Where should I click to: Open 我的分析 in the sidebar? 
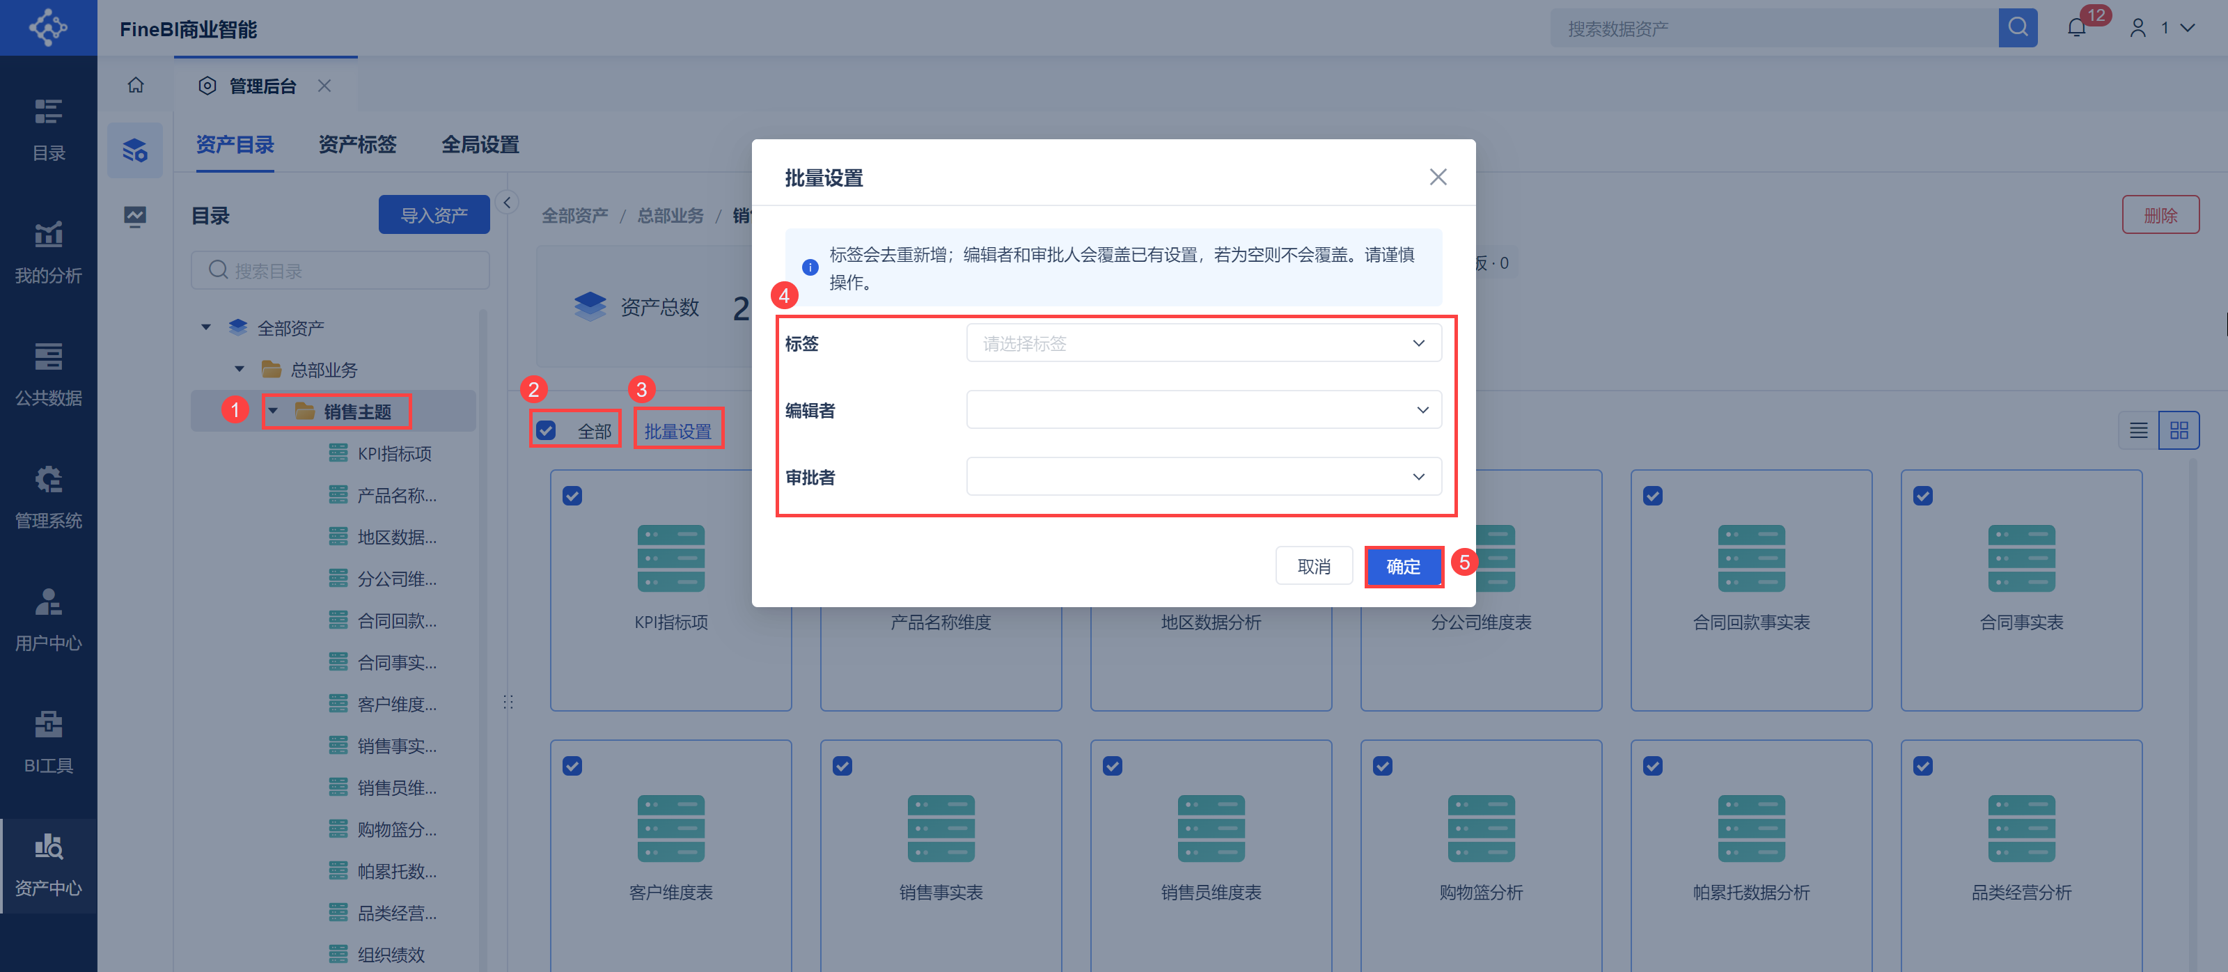click(49, 253)
